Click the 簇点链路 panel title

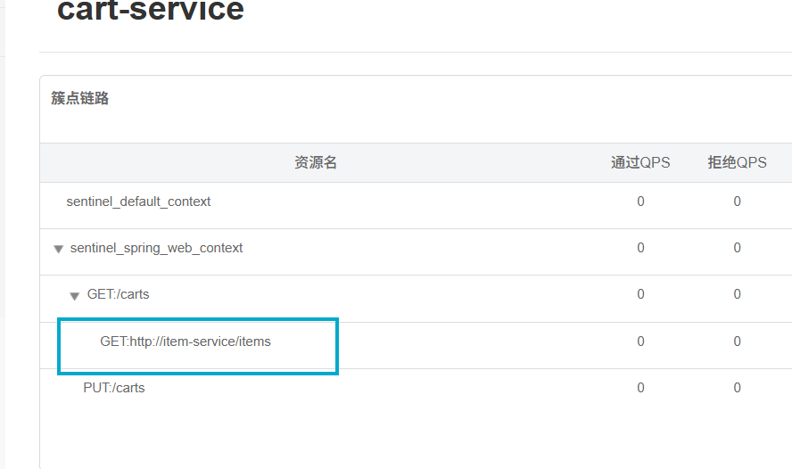tap(79, 98)
